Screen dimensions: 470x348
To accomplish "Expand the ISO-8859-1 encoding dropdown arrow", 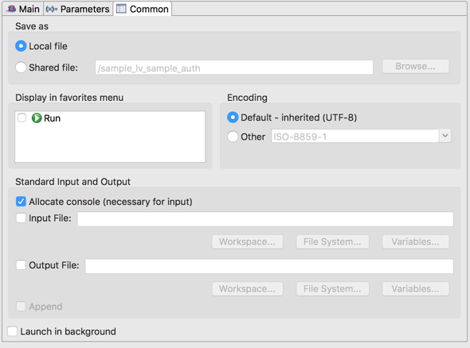I will [445, 136].
